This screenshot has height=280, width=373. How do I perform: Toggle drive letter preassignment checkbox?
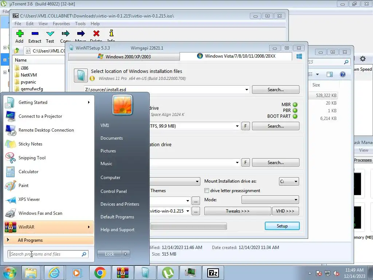click(x=207, y=190)
